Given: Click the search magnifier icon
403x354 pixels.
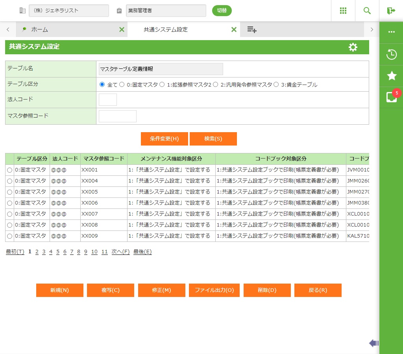Looking at the screenshot, I should [x=367, y=11].
